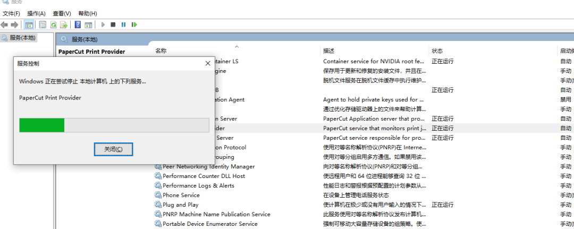Open the 查看(V) menu
This screenshot has height=229, width=574.
pyautogui.click(x=62, y=13)
